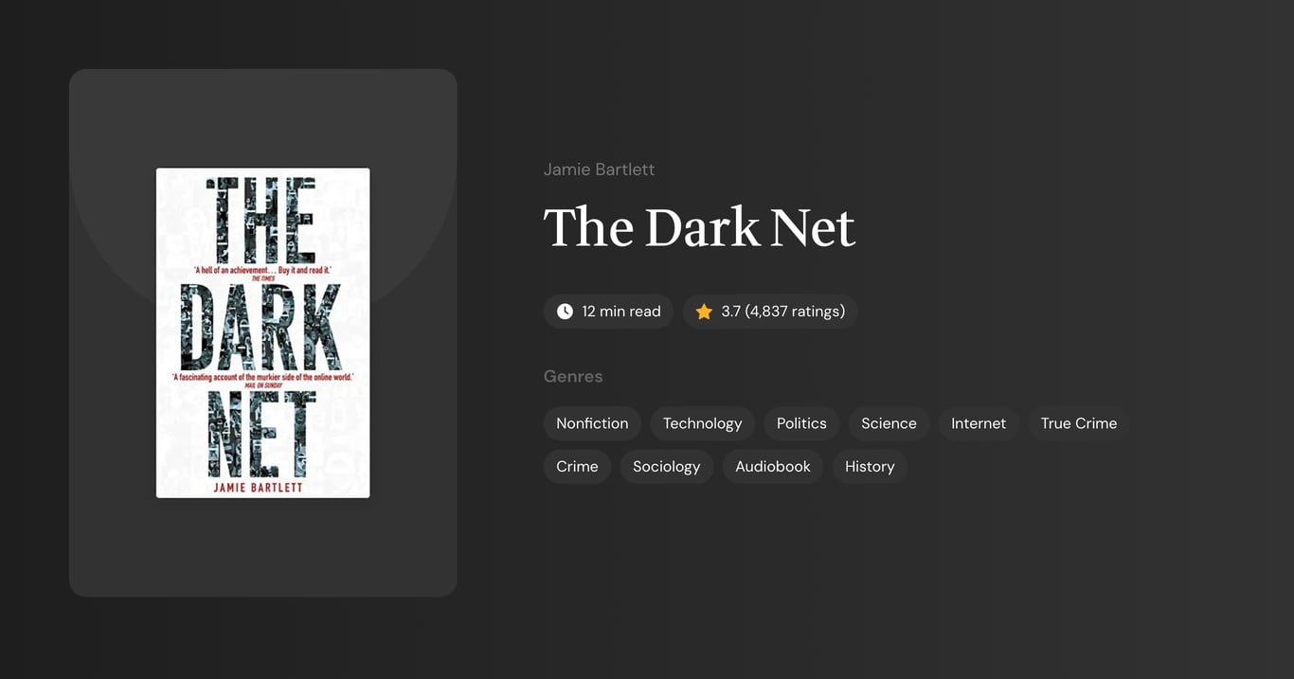Image resolution: width=1294 pixels, height=679 pixels.
Task: Open the History genre tag
Action: pos(870,466)
